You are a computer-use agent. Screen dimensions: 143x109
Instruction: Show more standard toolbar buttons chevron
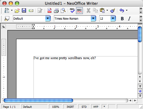pos(141,8)
